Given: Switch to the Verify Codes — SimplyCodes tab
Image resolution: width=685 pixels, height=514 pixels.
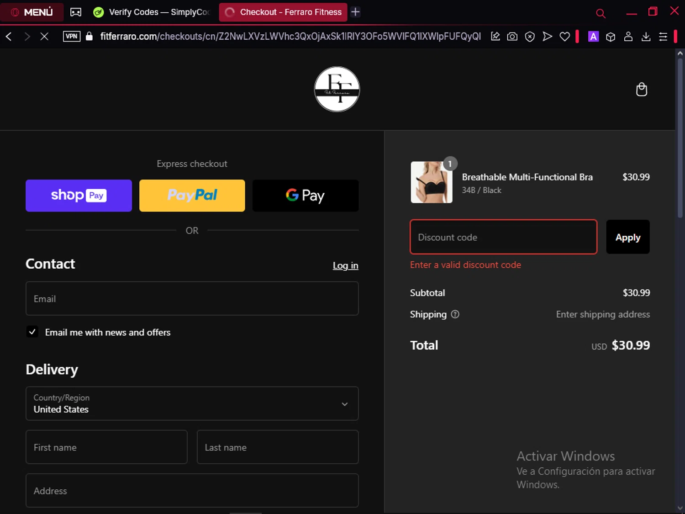Looking at the screenshot, I should tap(152, 12).
